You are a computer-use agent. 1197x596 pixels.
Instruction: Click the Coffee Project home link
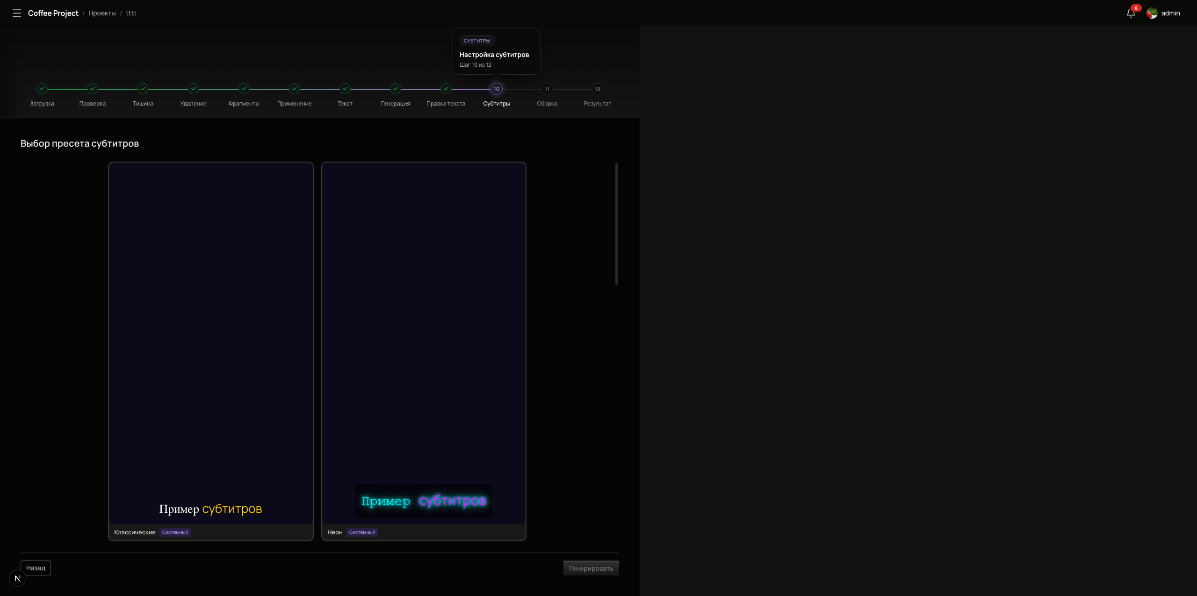point(53,13)
